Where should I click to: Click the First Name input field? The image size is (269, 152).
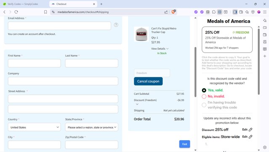coord(35,63)
